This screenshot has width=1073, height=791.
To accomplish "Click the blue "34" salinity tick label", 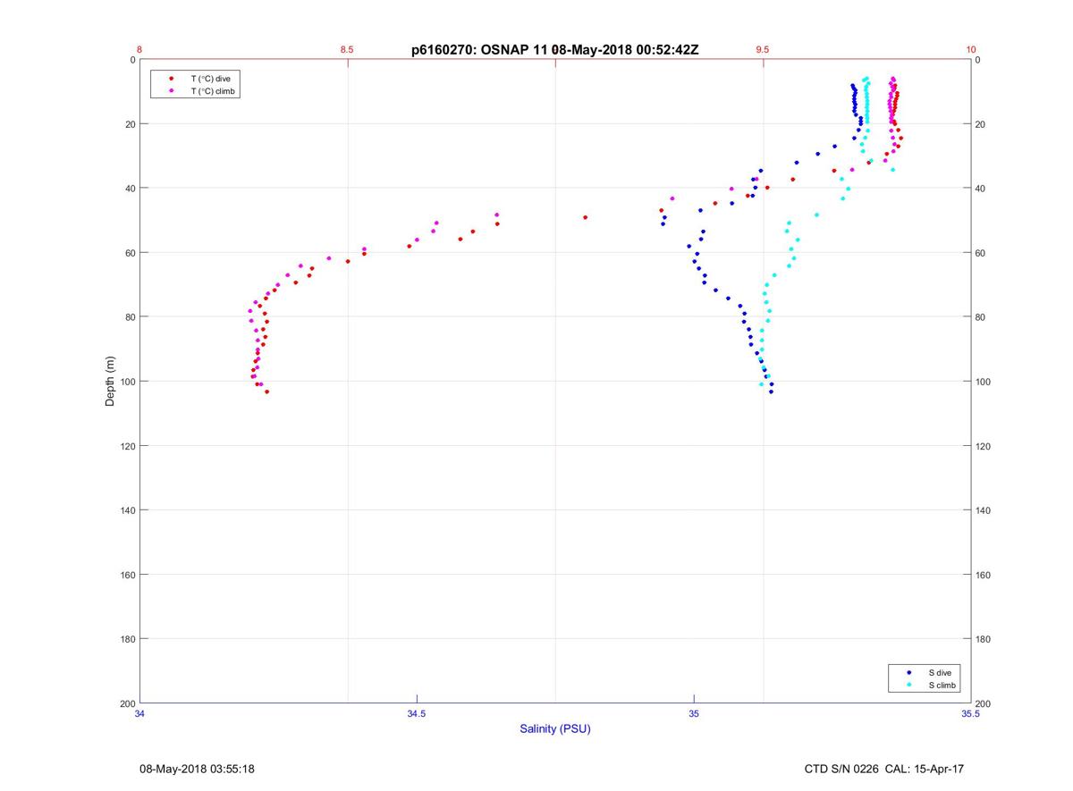I will click(140, 714).
